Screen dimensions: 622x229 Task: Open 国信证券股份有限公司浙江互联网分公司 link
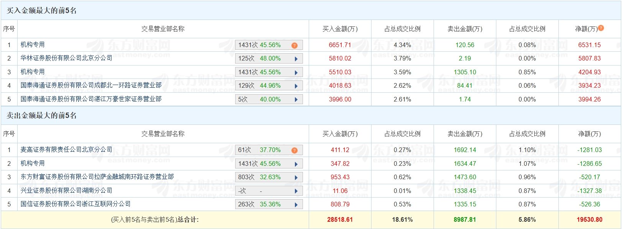pos(75,204)
